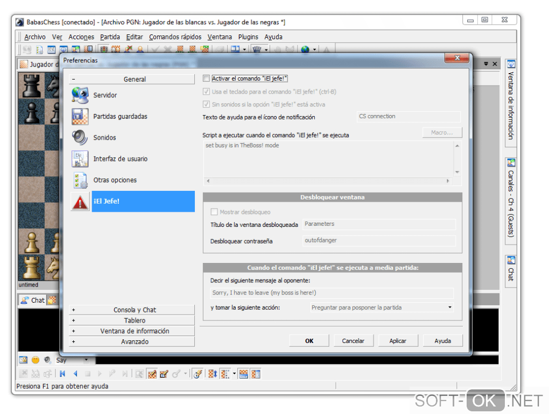Click the Desbloquear contraseña field
The height and width of the screenshot is (414, 549).
tap(379, 240)
